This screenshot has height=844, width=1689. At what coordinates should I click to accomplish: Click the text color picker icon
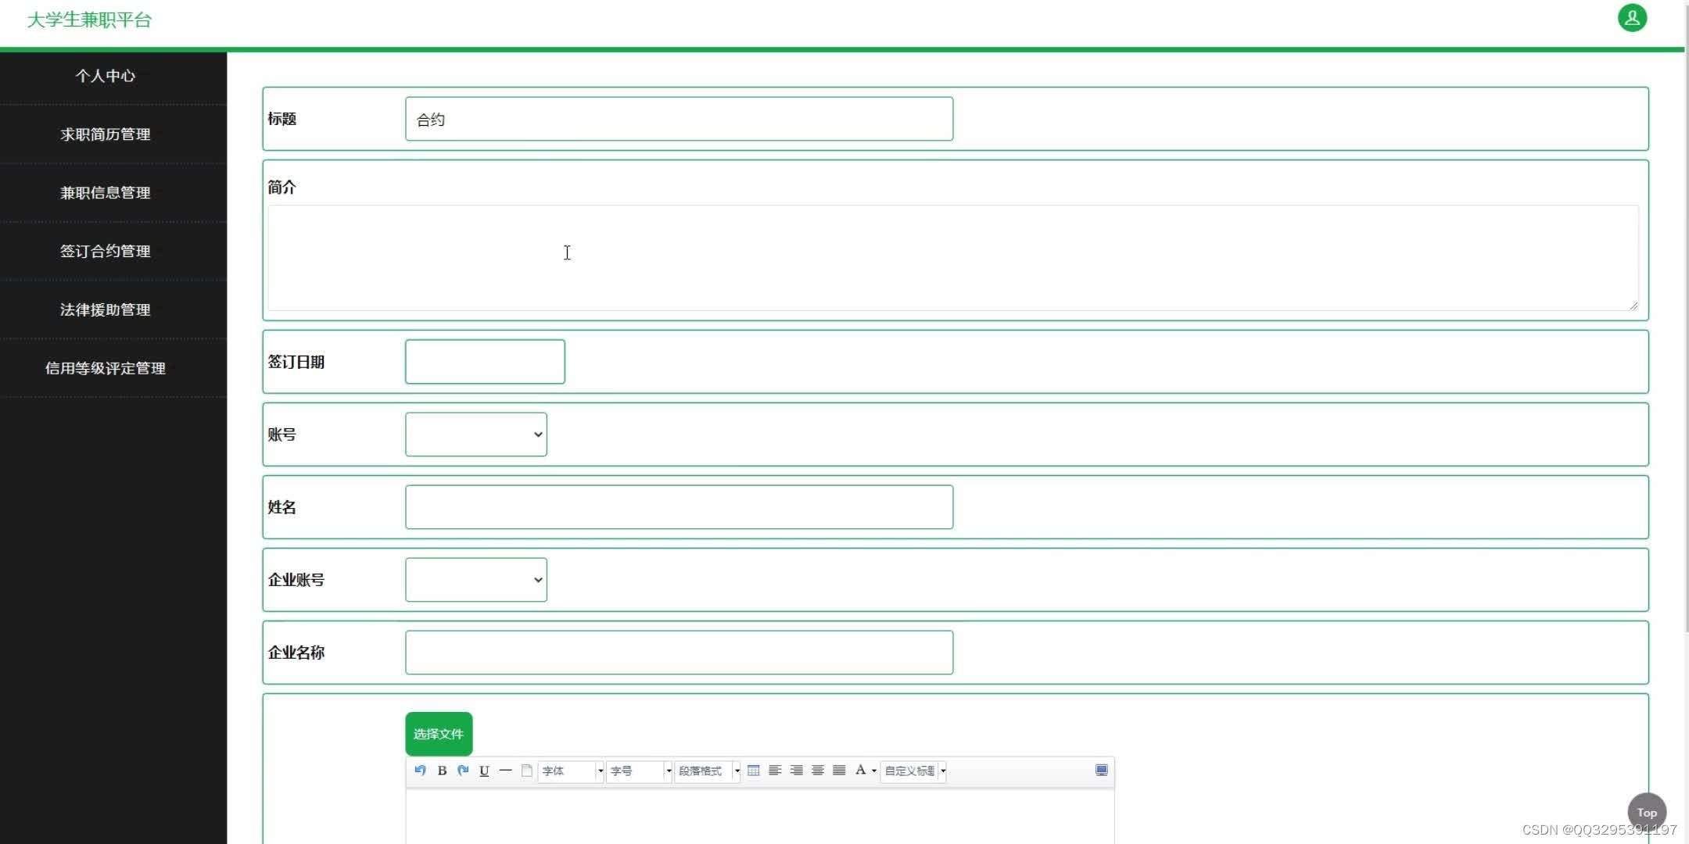click(862, 771)
